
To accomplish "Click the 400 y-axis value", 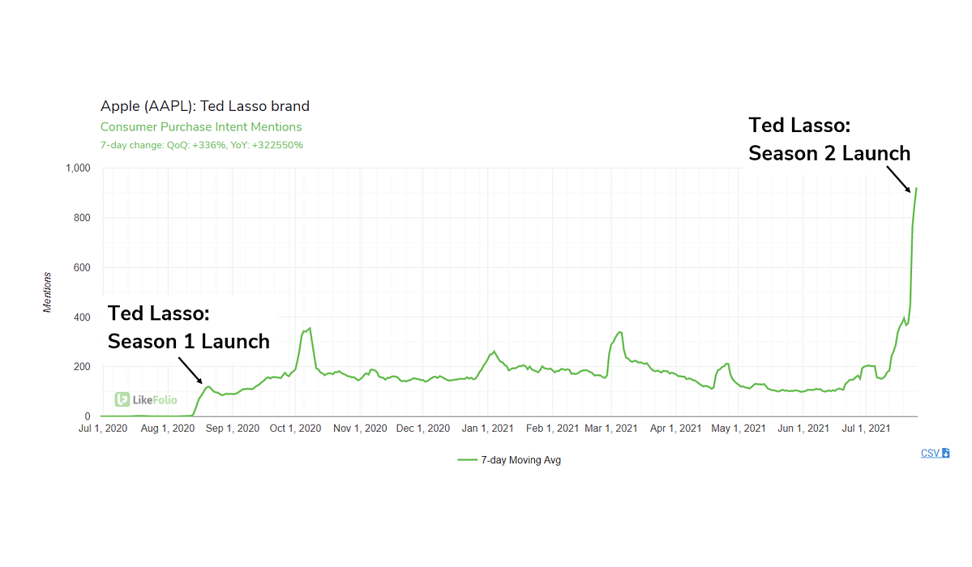I will pos(82,318).
